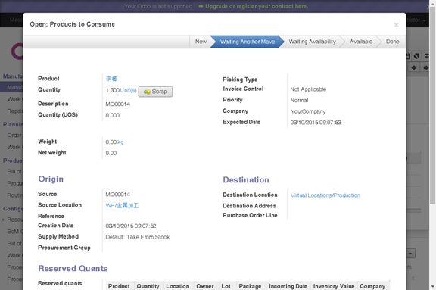
Task: Click the YourCompany company value
Action: (x=308, y=111)
